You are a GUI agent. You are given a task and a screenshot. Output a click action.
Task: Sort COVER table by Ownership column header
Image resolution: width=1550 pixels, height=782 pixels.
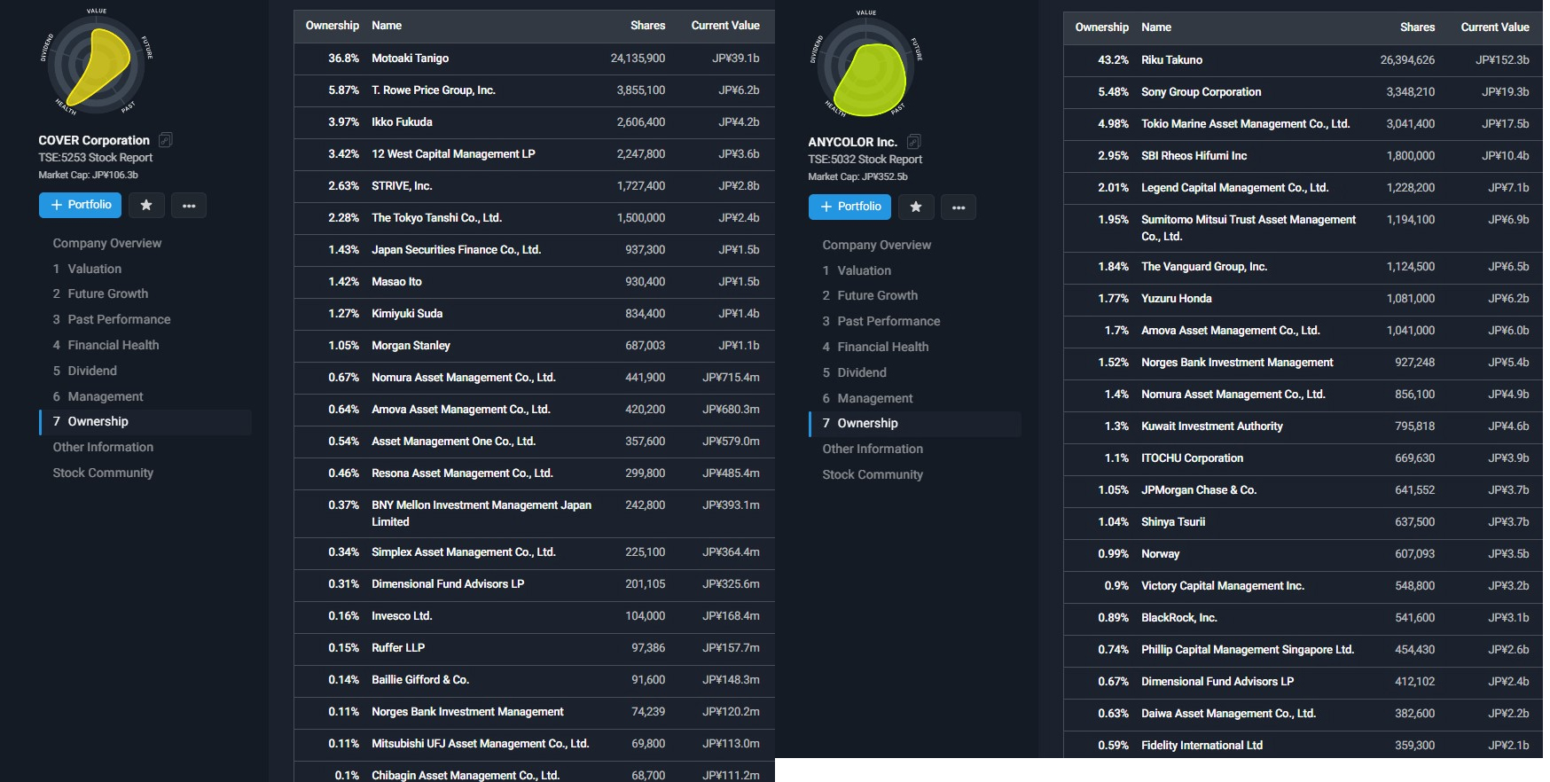333,26
